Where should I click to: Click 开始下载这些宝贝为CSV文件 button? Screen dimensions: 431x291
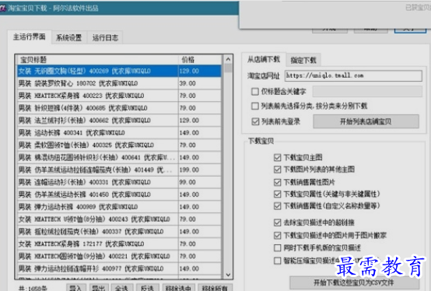click(354, 282)
